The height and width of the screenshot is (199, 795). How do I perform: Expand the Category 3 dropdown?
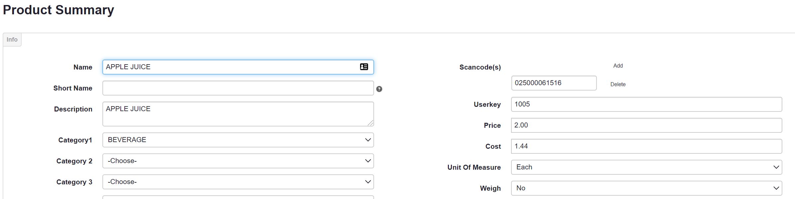[238, 182]
